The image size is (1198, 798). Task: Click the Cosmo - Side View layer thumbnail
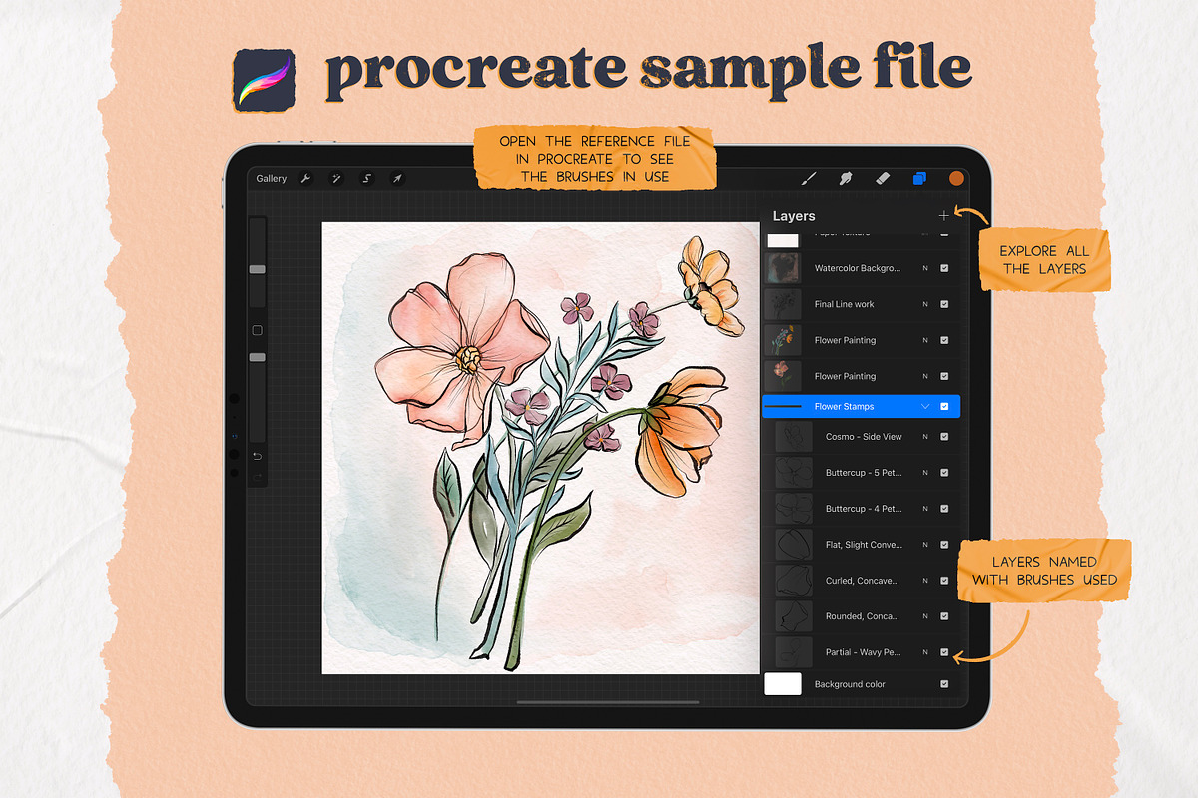click(x=794, y=437)
